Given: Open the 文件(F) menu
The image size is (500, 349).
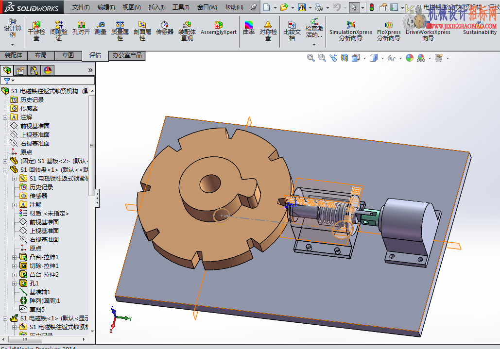Looking at the screenshot, I should click(x=81, y=7).
